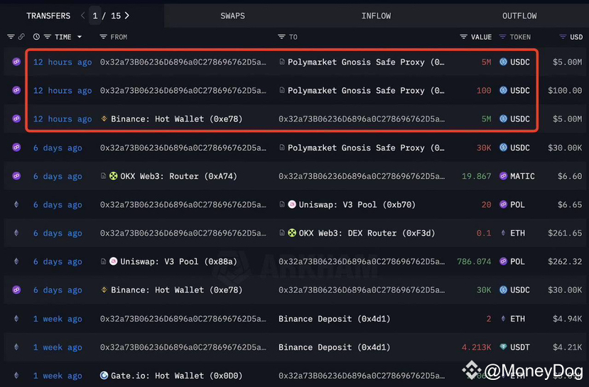Click filter icon next to TIME header
Image resolution: width=589 pixels, height=387 pixels.
tap(48, 37)
